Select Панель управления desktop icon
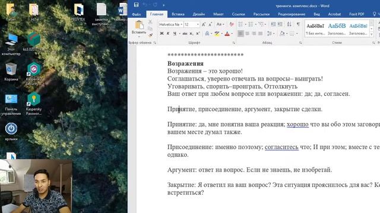 point(11,104)
